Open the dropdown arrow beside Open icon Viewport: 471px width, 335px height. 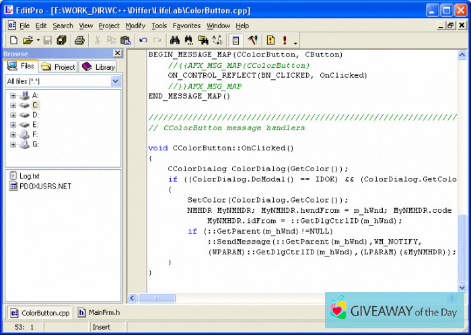click(38, 40)
